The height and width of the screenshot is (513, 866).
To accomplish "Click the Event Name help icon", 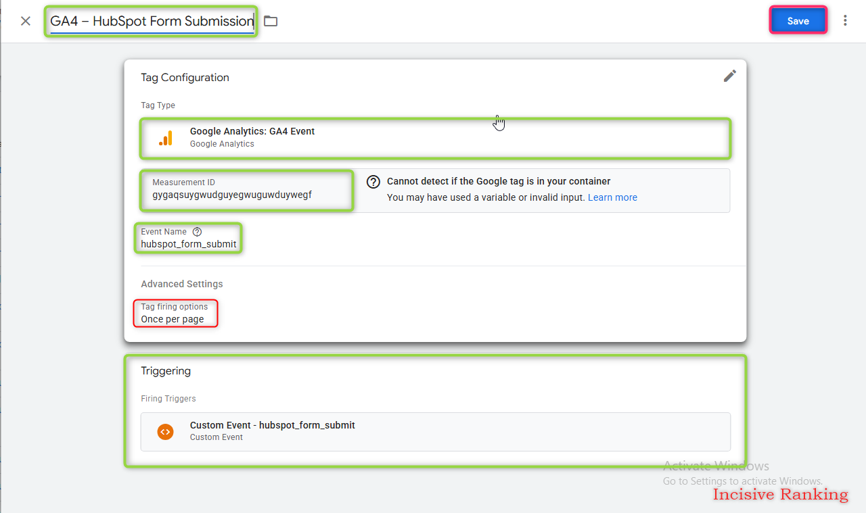I will click(197, 232).
